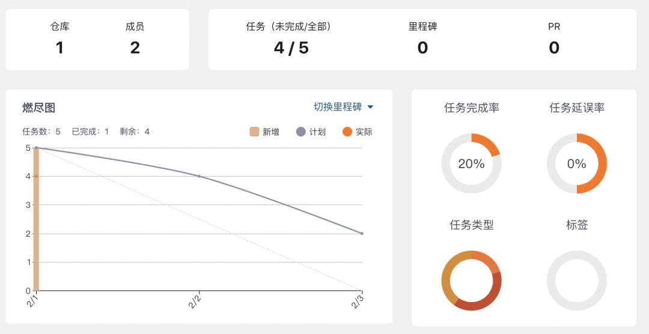Click the 2/3 plan line end point
The height and width of the screenshot is (334, 649).
[362, 233]
